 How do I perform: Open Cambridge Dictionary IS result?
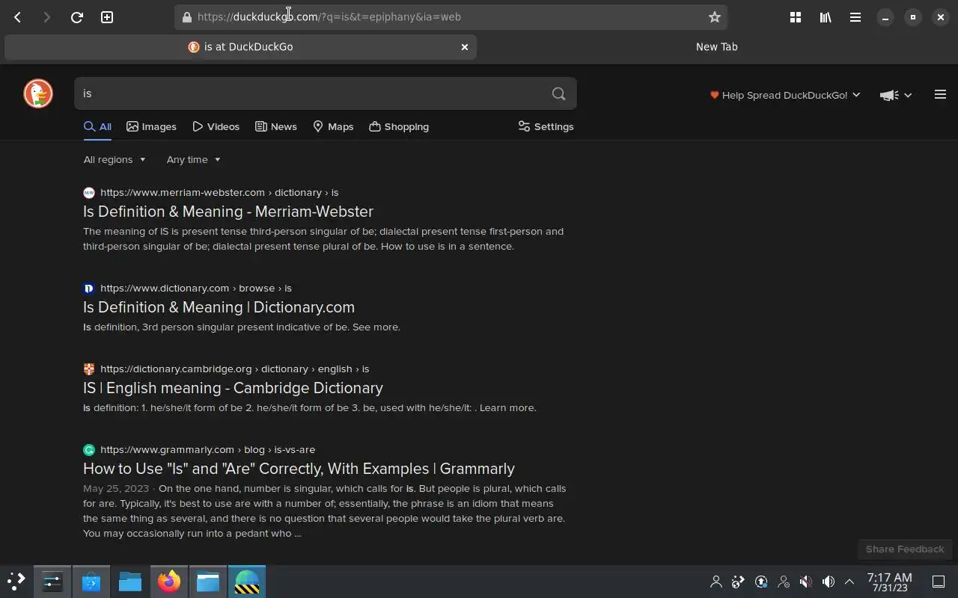(233, 388)
